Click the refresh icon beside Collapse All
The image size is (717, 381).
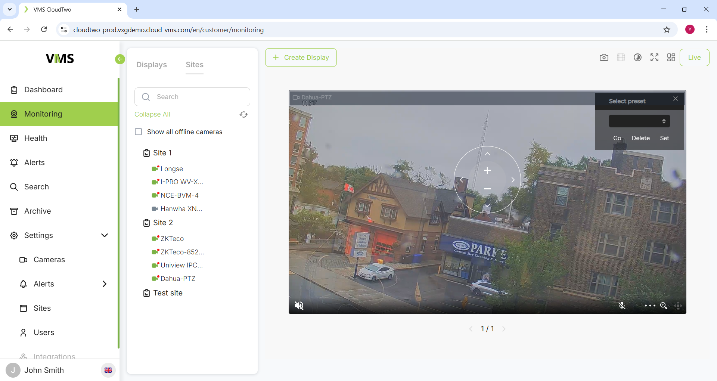click(243, 115)
